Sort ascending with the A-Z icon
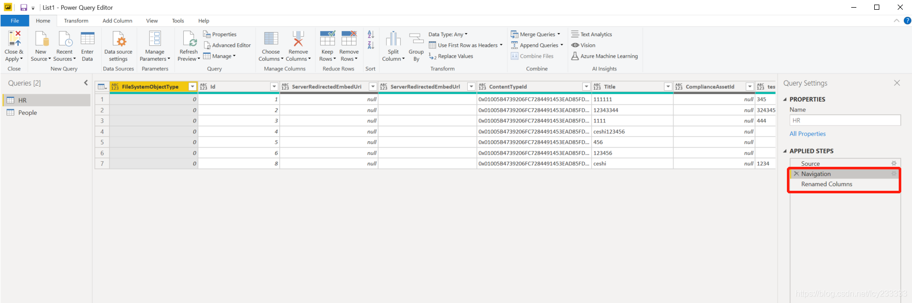Image resolution: width=912 pixels, height=303 pixels. tap(371, 34)
